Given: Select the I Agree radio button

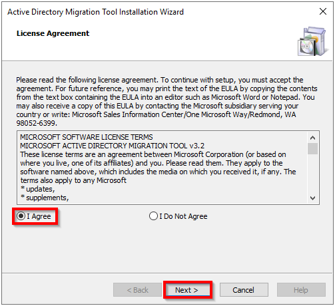Looking at the screenshot, I should [x=34, y=216].
